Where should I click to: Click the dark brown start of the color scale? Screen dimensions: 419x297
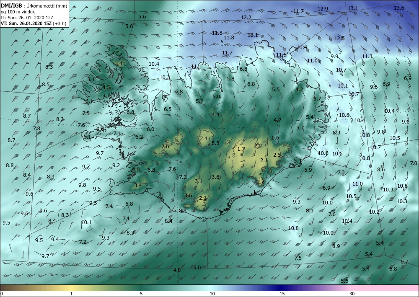[3, 288]
